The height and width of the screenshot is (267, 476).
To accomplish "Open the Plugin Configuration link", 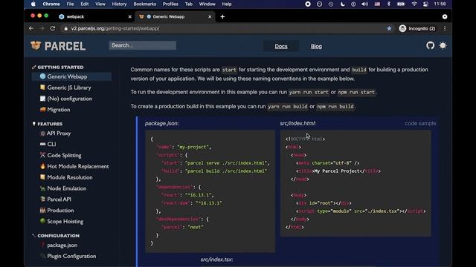I will point(71,256).
